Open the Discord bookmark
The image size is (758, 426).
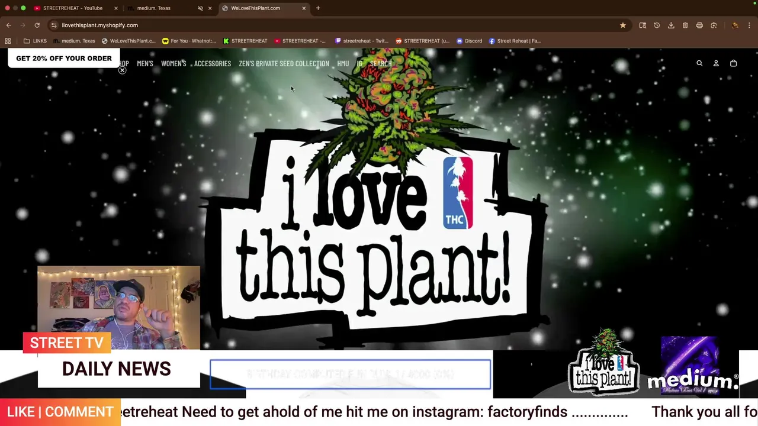pos(469,41)
